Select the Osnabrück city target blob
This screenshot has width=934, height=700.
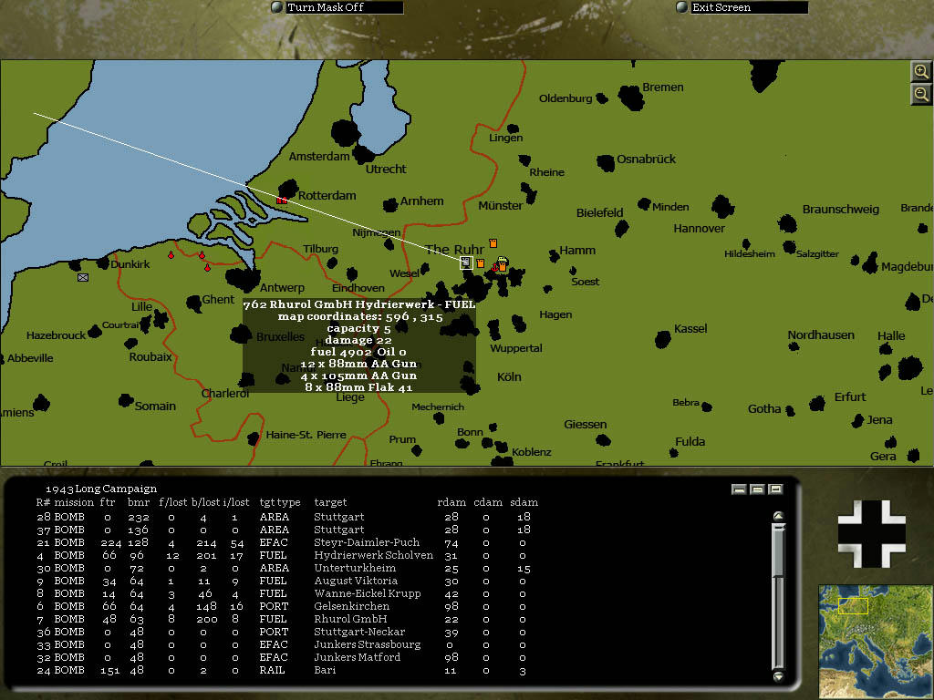[x=606, y=162]
